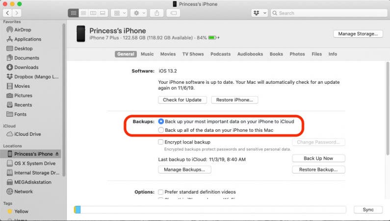This screenshot has height=221, width=390.
Task: Select back up to this Mac option
Action: [x=161, y=130]
